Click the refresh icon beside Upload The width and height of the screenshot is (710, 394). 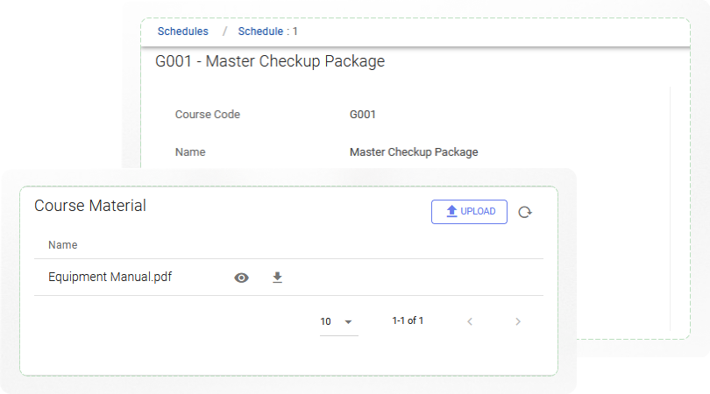point(524,212)
